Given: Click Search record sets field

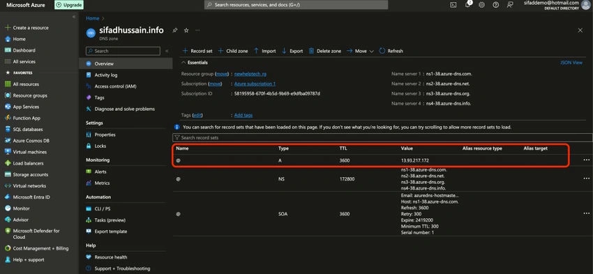Looking at the screenshot, I should 383,138.
